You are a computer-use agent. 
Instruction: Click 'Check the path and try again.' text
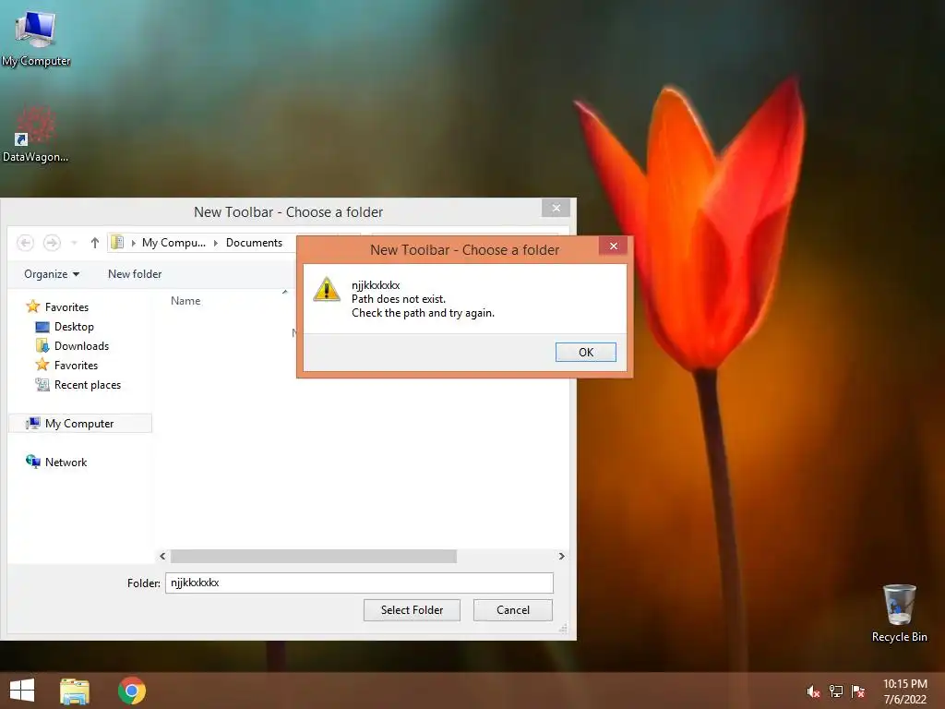pyautogui.click(x=423, y=313)
